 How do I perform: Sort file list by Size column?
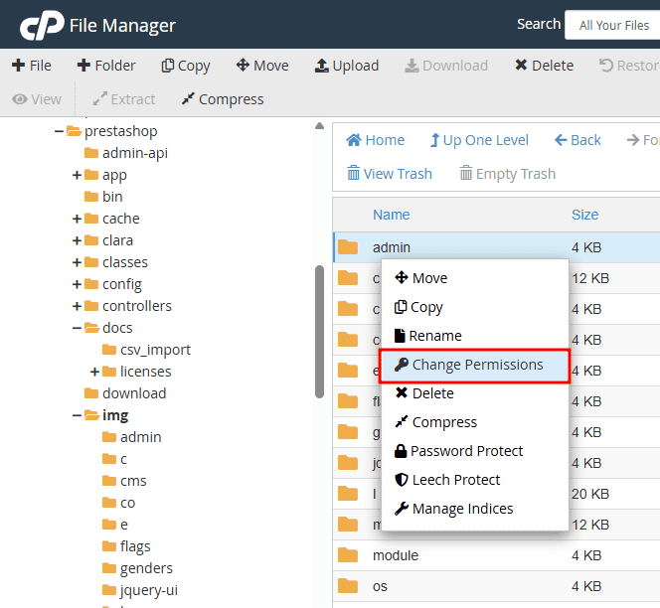584,215
